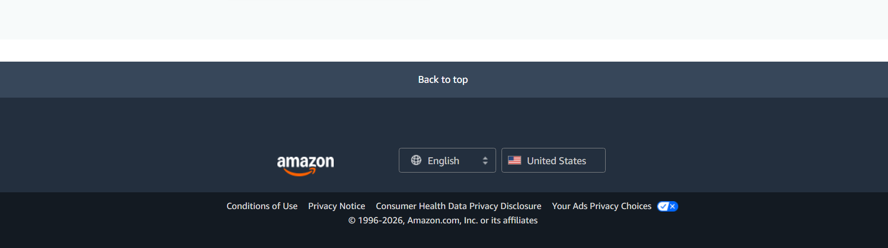Open the United States country selector
The height and width of the screenshot is (248, 888).
[553, 160]
